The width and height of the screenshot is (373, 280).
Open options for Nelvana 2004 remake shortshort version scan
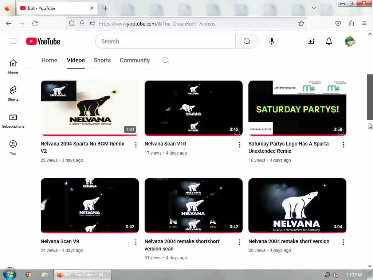click(240, 242)
